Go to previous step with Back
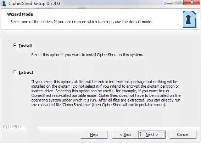201x143 pixels. coord(125,134)
